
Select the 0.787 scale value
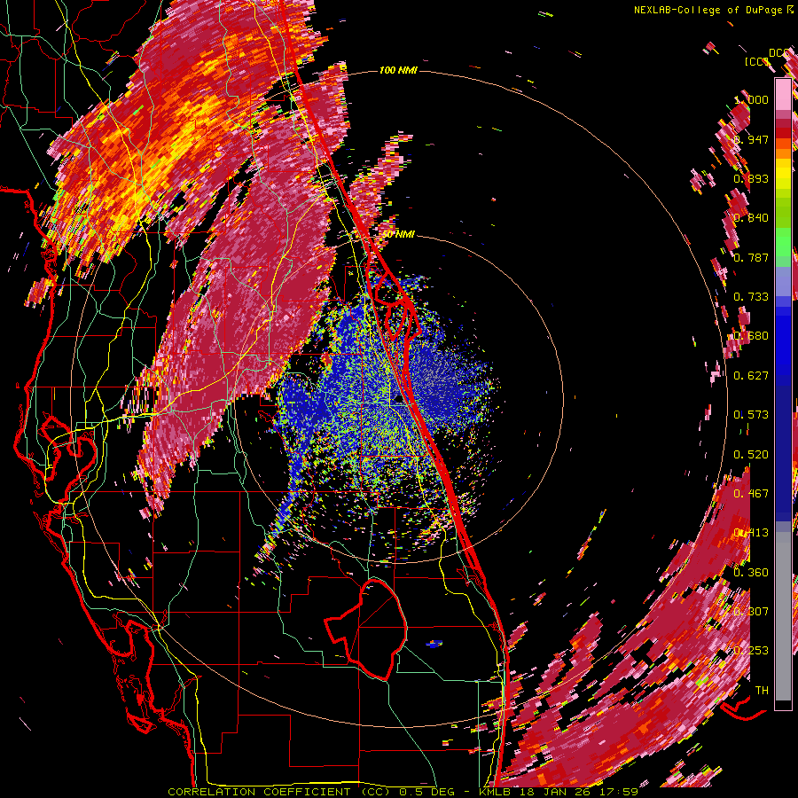pos(751,257)
